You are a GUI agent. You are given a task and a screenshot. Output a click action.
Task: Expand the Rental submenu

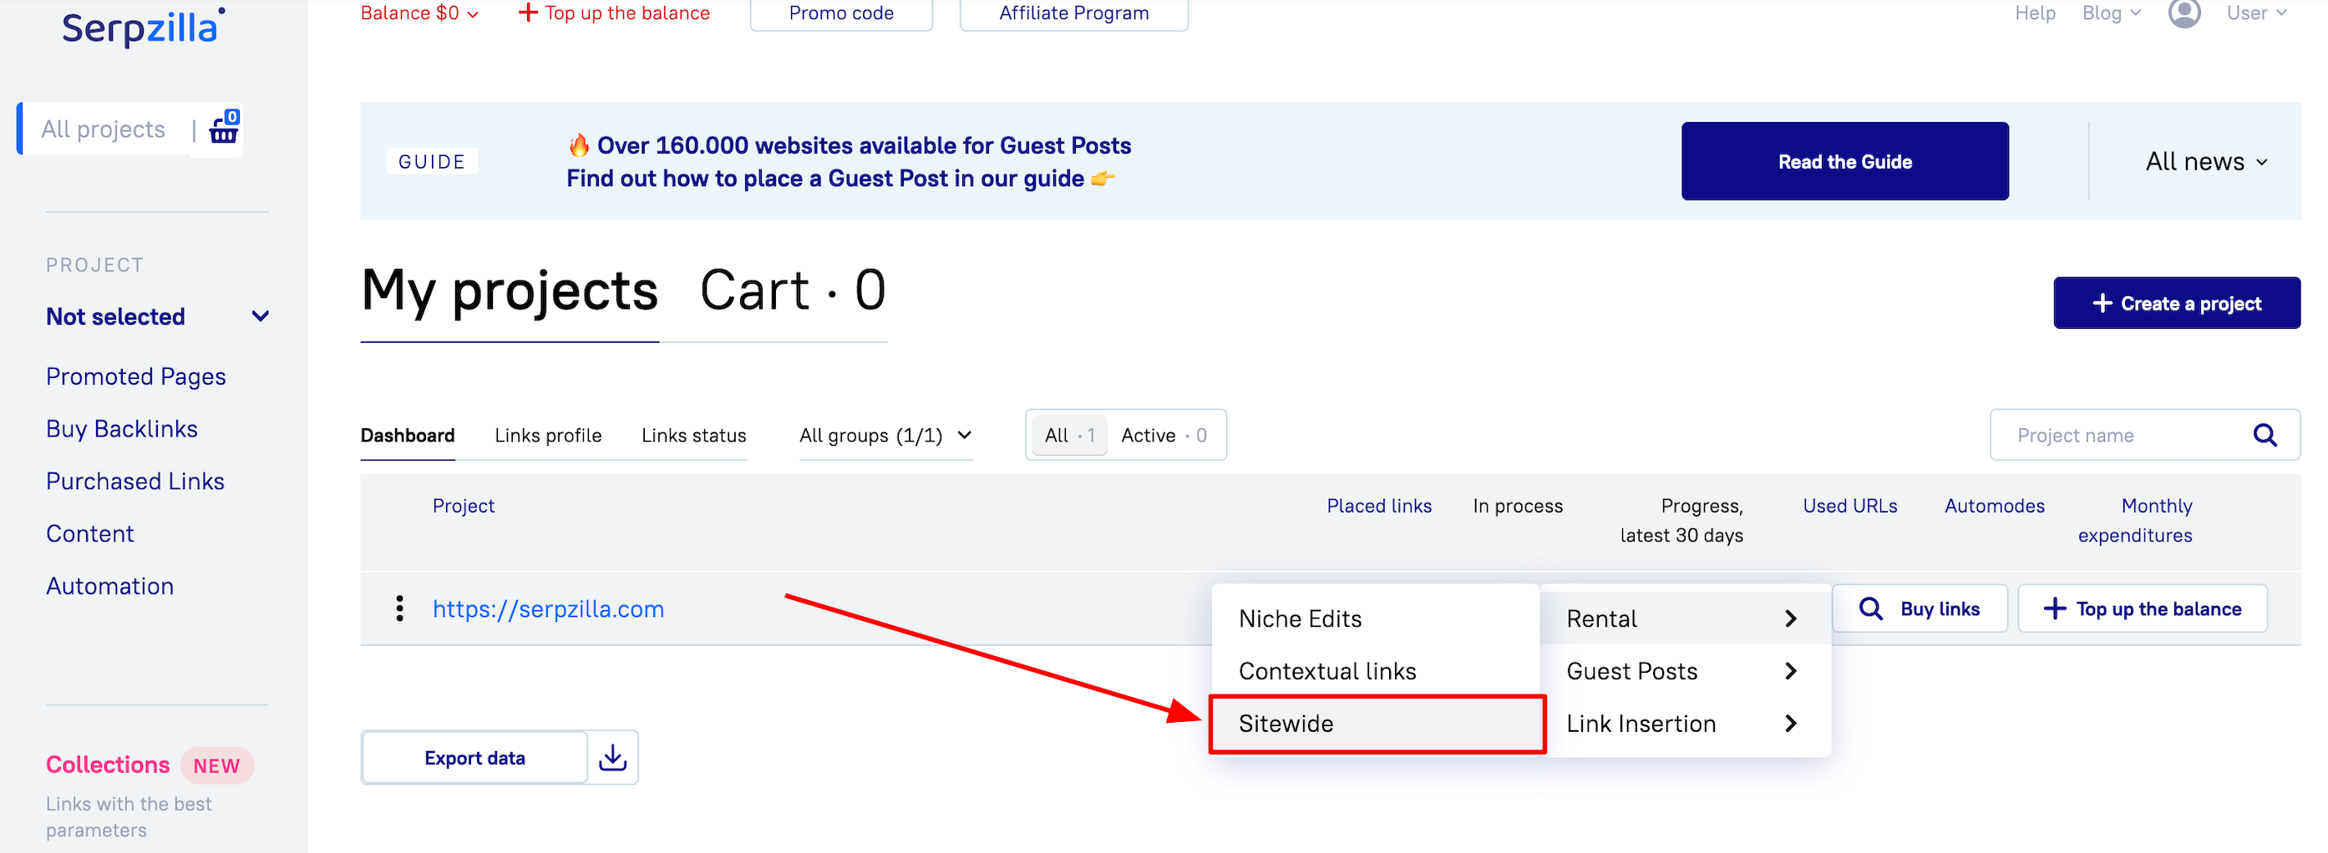1685,618
